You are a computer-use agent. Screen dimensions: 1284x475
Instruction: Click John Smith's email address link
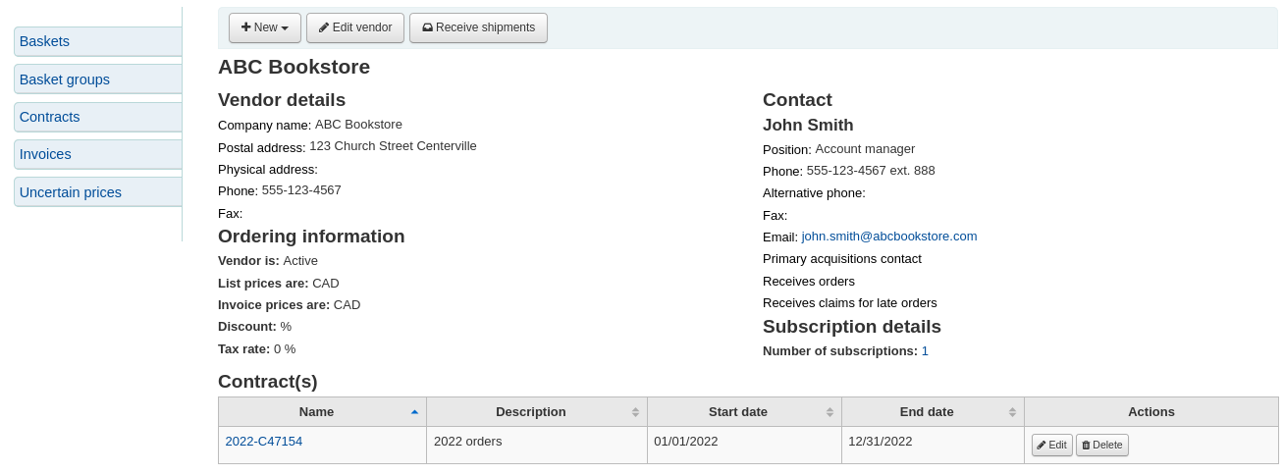(x=888, y=237)
